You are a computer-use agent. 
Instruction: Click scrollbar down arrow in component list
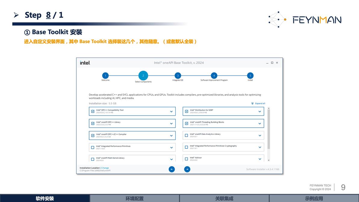(269, 160)
